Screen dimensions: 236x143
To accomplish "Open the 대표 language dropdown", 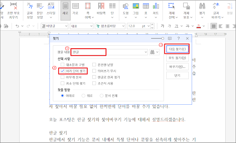I will (91, 26).
